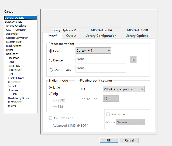Image resolution: width=172 pixels, height=146 pixels.
Task: Select ST-LINK in the category list
Action: (12, 94)
